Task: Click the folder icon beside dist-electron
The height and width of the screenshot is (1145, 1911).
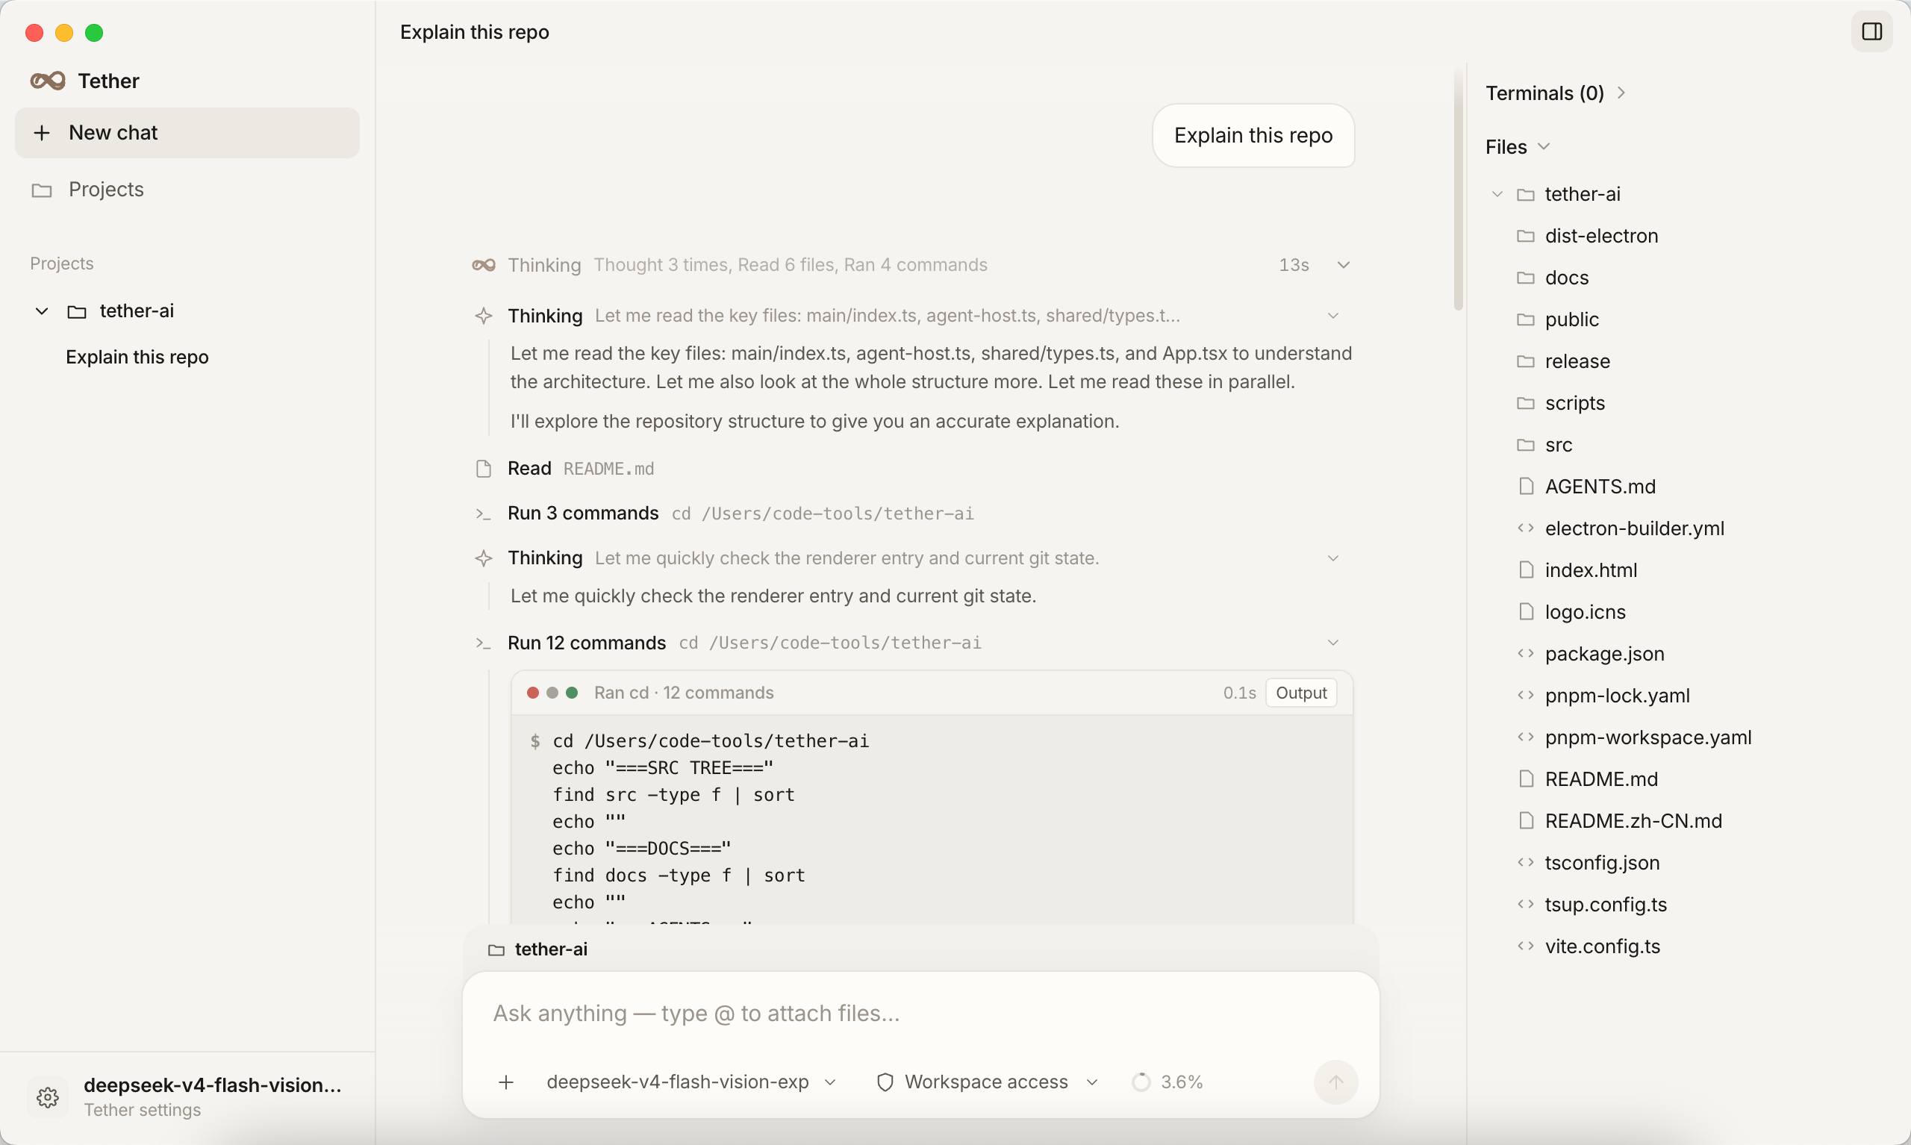Action: pos(1525,235)
